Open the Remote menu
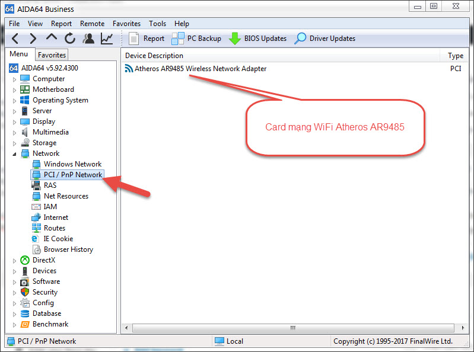Image resolution: width=474 pixels, height=352 pixels. click(x=92, y=24)
